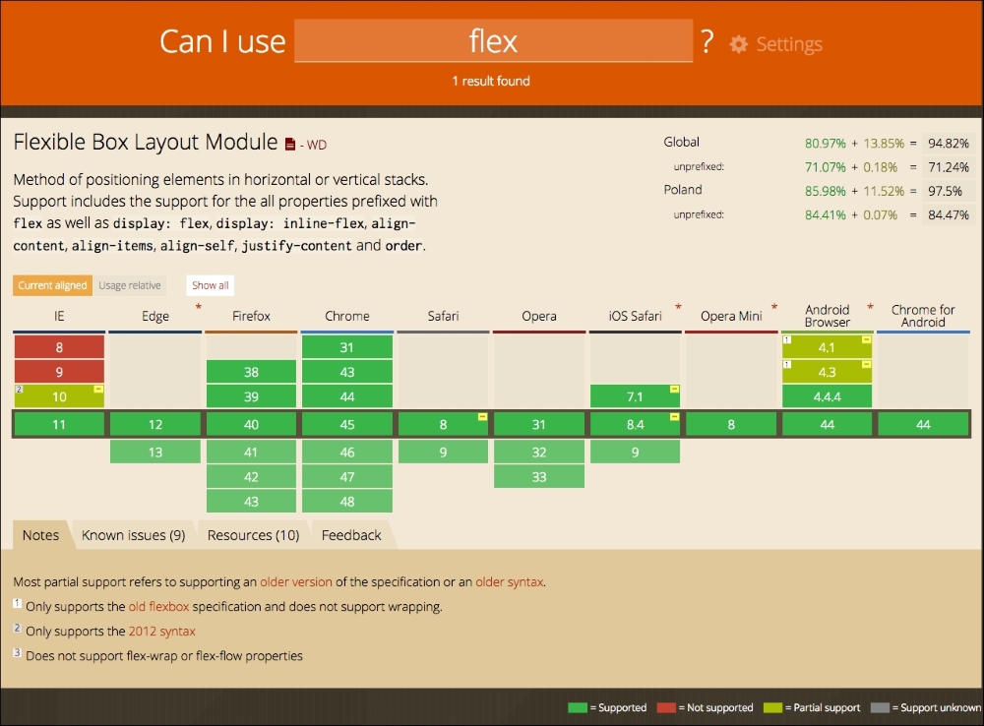Open the Known issues (9) tab
This screenshot has width=984, height=726.
pyautogui.click(x=134, y=535)
